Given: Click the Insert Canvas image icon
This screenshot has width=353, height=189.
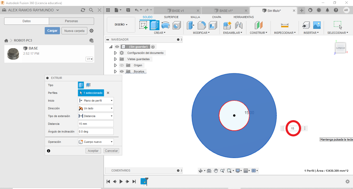Looking at the screenshot, I should [x=317, y=25].
